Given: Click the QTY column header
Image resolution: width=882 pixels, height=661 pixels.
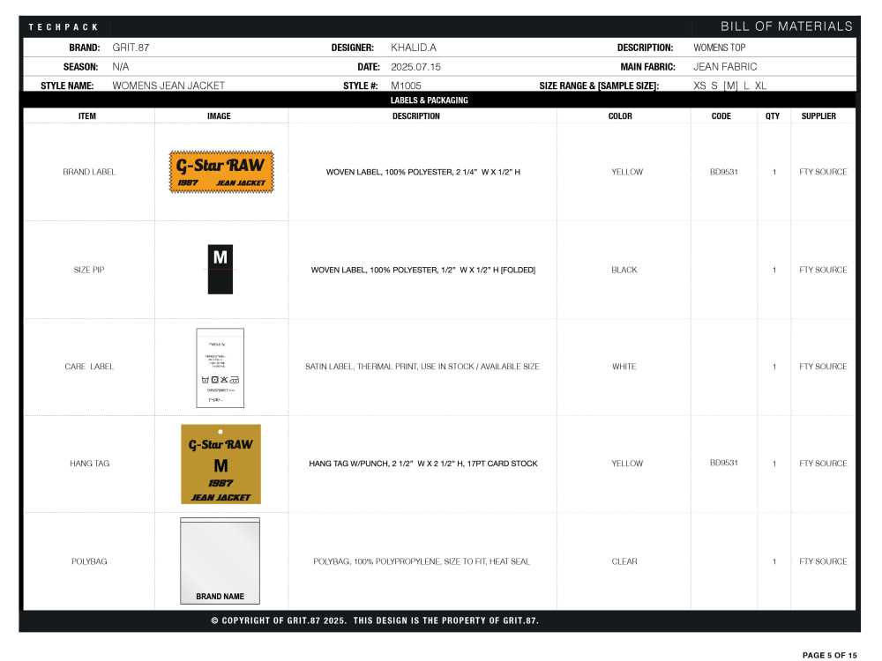Looking at the screenshot, I should click(773, 115).
